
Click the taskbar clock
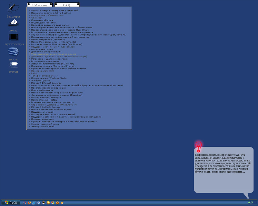tap(250, 202)
